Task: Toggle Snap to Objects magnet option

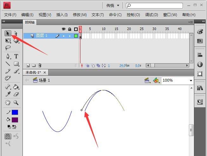Action: tap(8, 136)
